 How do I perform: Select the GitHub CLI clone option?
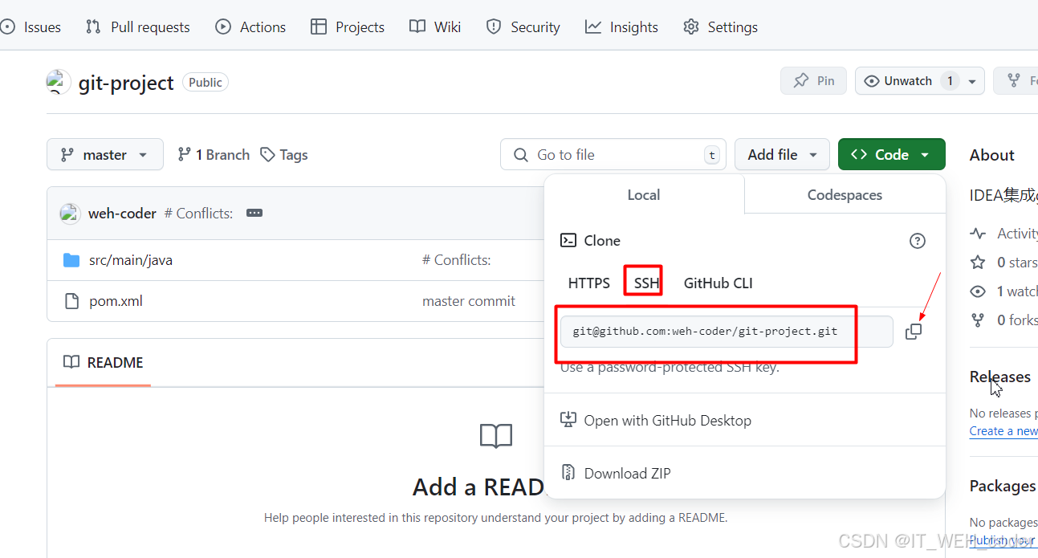pos(718,283)
